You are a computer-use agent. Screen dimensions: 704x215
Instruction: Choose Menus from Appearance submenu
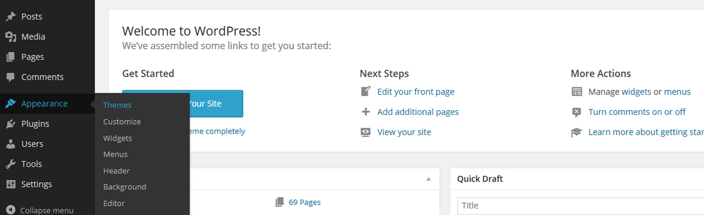(x=116, y=155)
